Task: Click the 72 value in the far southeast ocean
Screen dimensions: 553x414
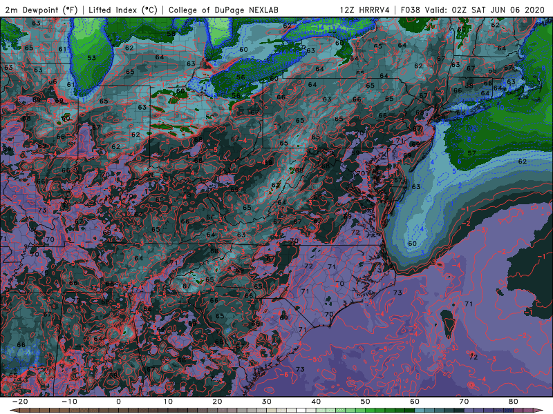Action: pos(474,357)
